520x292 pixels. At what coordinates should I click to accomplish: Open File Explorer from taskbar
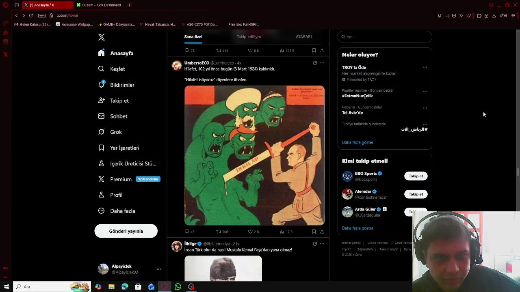[x=111, y=287]
